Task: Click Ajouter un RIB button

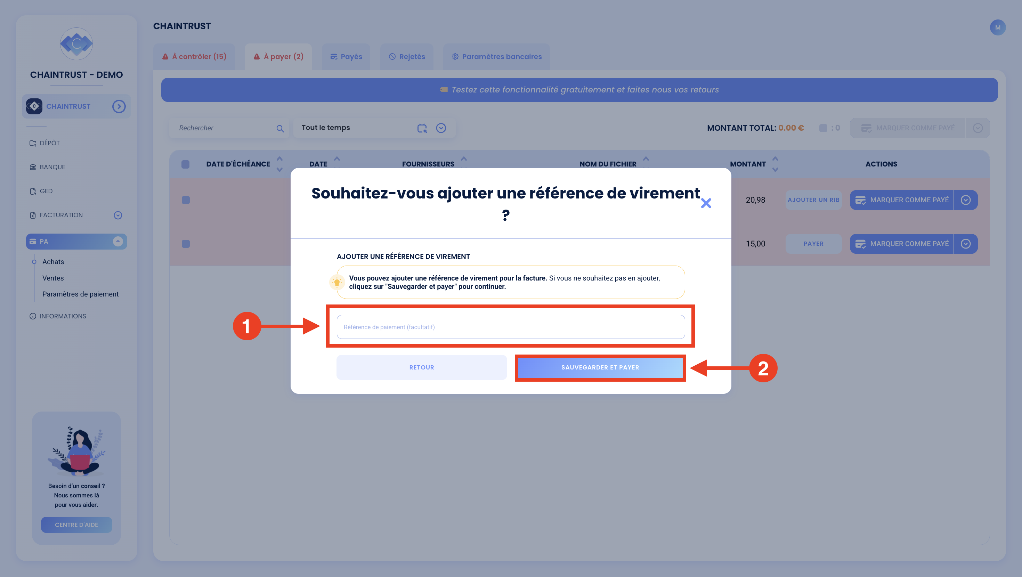Action: (x=813, y=200)
